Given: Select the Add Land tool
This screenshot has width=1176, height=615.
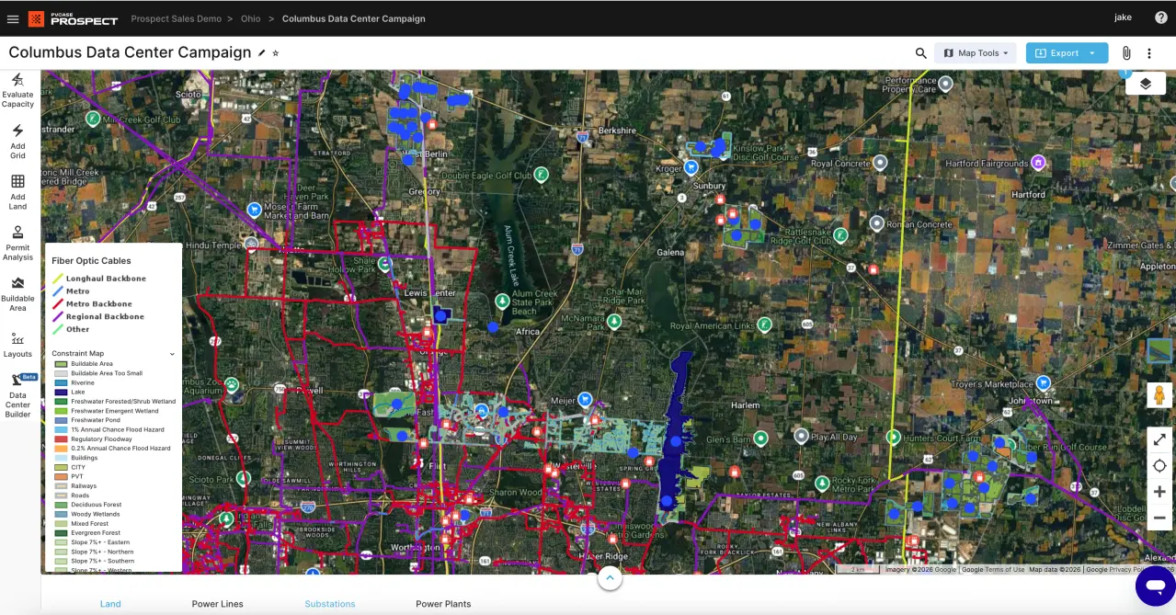Looking at the screenshot, I should 17,192.
